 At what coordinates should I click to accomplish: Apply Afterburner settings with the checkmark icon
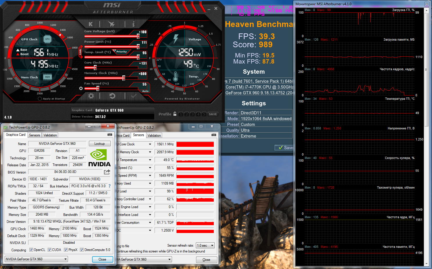coord(134,96)
